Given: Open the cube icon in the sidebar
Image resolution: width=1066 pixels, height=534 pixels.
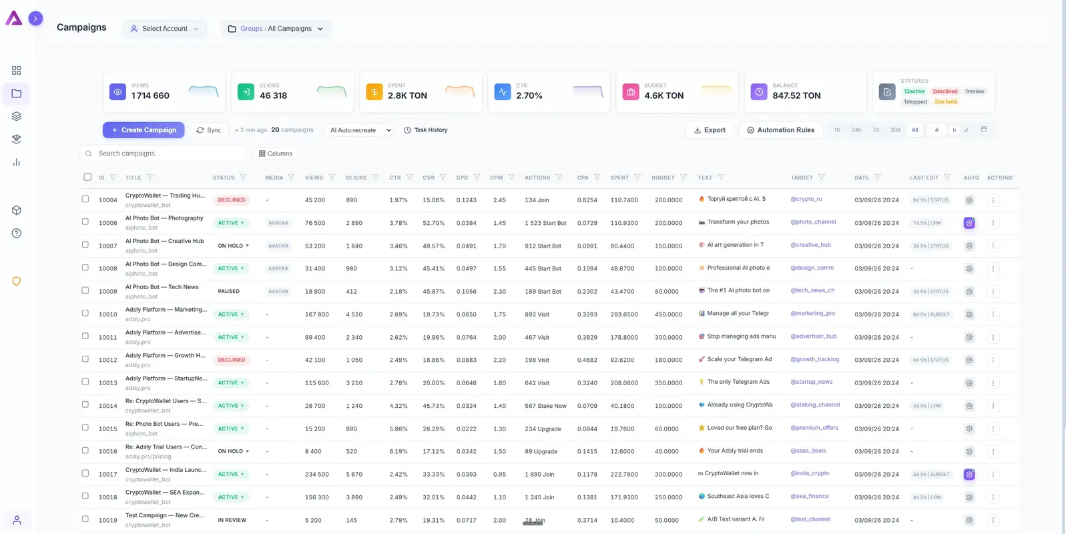Looking at the screenshot, I should [x=17, y=210].
